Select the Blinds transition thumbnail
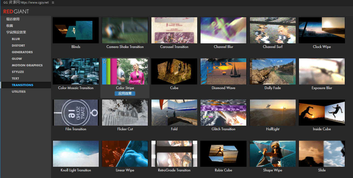The width and height of the screenshot is (353, 178). point(76,30)
